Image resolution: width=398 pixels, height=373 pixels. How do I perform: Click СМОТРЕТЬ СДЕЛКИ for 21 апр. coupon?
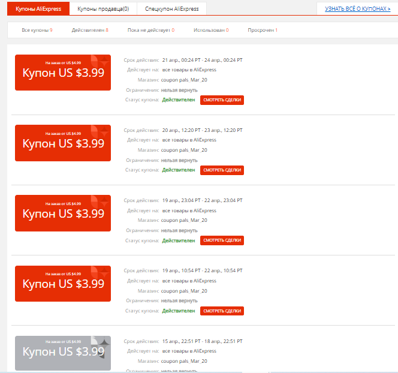(222, 100)
